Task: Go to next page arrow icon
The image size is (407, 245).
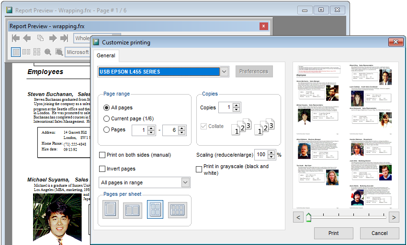Action: pyautogui.click(x=53, y=38)
